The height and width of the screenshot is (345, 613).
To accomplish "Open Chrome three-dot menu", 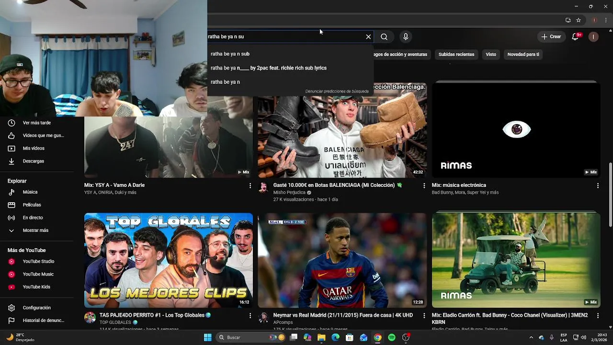I will coord(606,20).
